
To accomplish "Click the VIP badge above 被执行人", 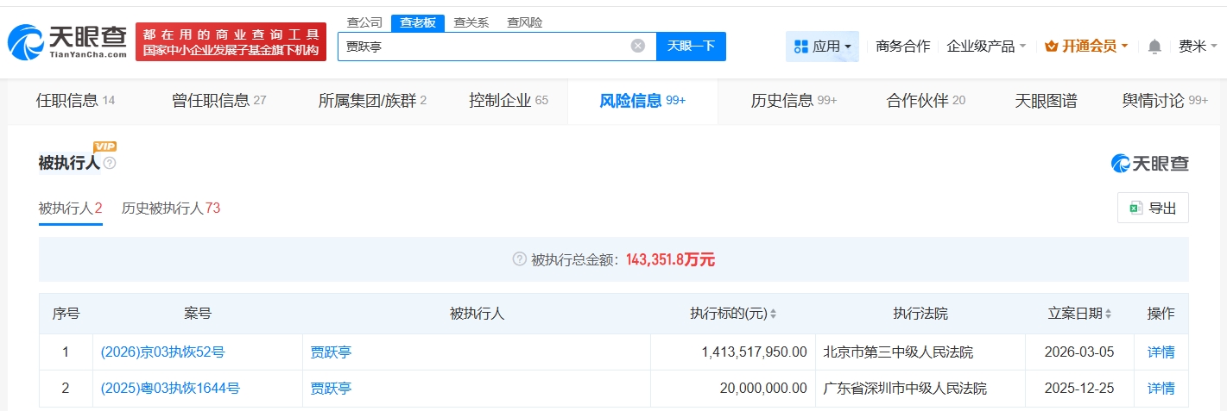I will pyautogui.click(x=104, y=146).
